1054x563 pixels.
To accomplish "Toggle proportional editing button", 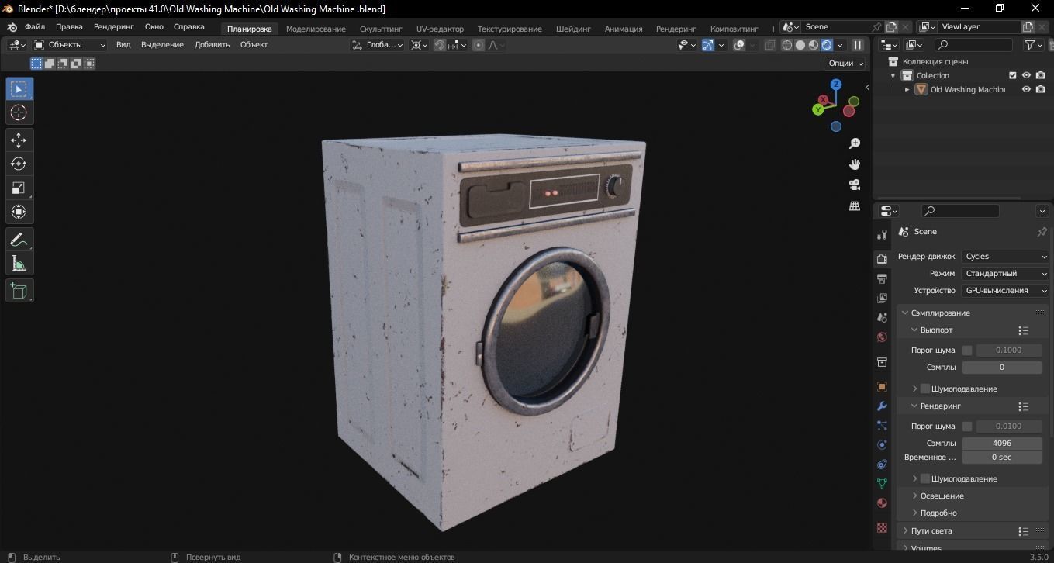I will pyautogui.click(x=479, y=45).
